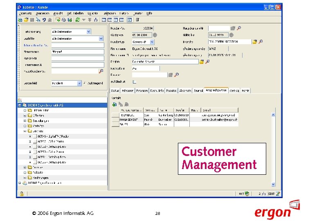Click the yellow folder icon beside Region
Viewport: 319px width, 221px height.
(201, 62)
